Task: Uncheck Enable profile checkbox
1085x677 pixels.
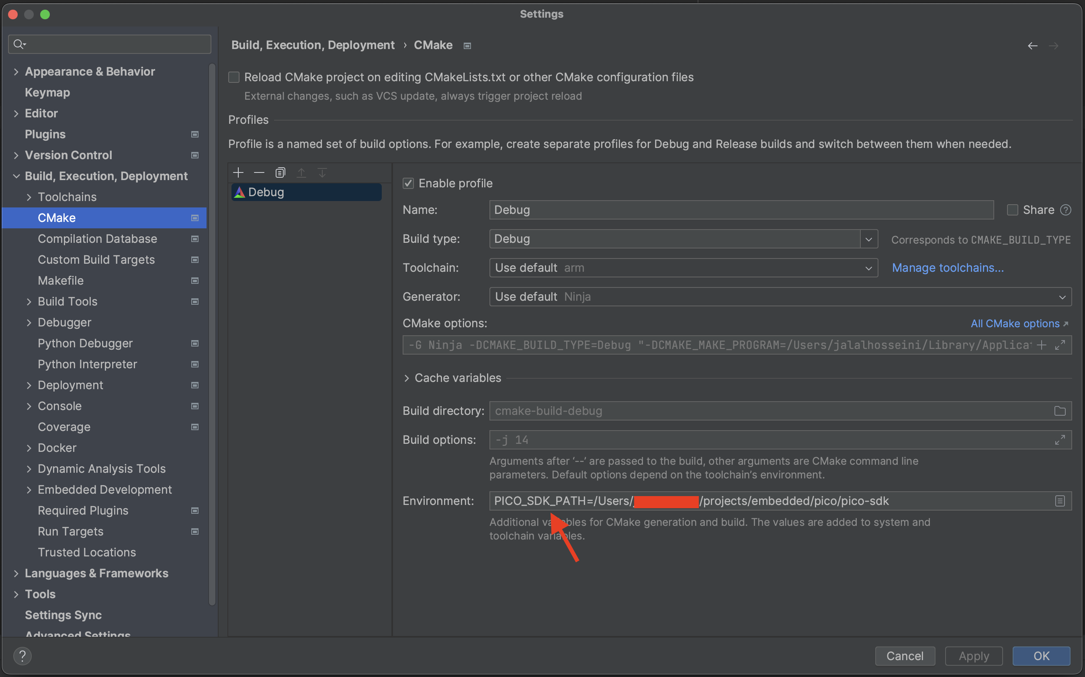Action: [408, 183]
